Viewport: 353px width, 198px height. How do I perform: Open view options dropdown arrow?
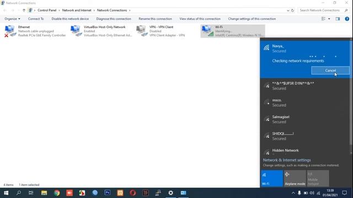coord(329,19)
